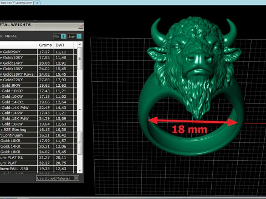
Task: Click the 12,91 DWT value
Action: tap(61, 63)
